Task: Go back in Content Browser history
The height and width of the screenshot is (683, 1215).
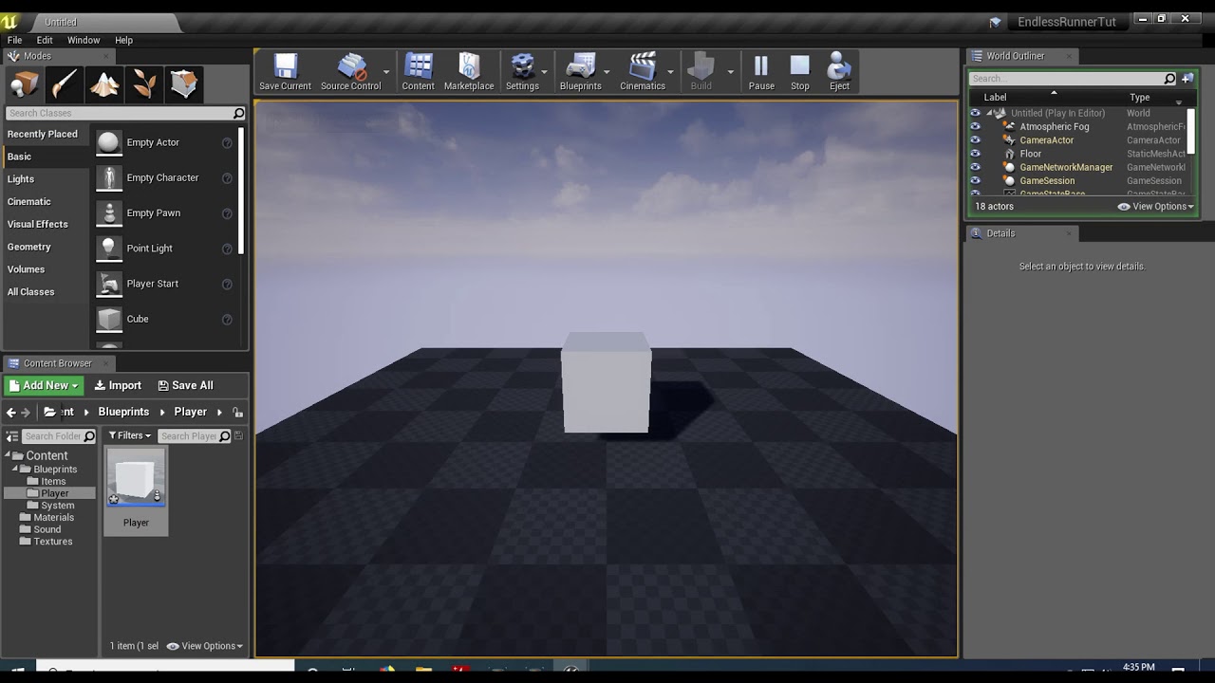Action: [11, 412]
